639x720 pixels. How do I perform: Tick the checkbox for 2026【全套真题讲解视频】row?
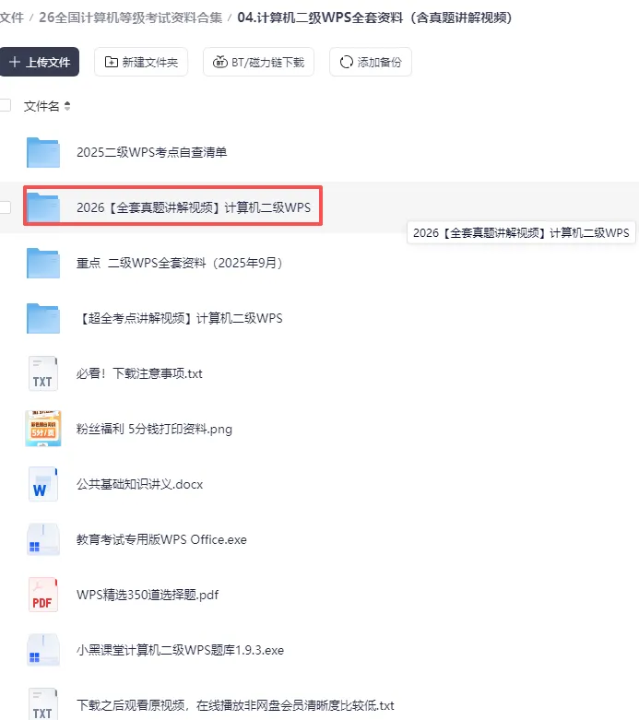coord(5,207)
